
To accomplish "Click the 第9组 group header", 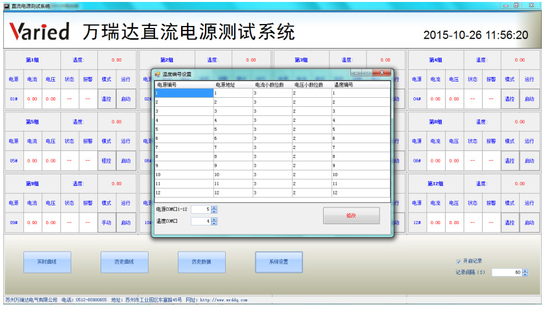I will [x=32, y=183].
